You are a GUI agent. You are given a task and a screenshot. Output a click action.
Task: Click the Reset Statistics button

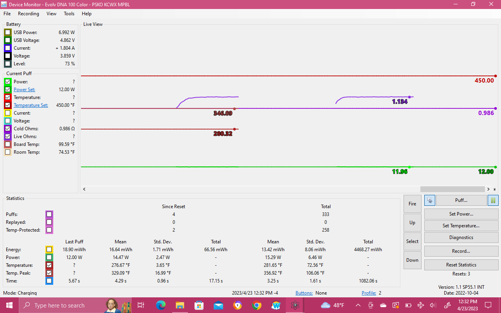(x=461, y=265)
